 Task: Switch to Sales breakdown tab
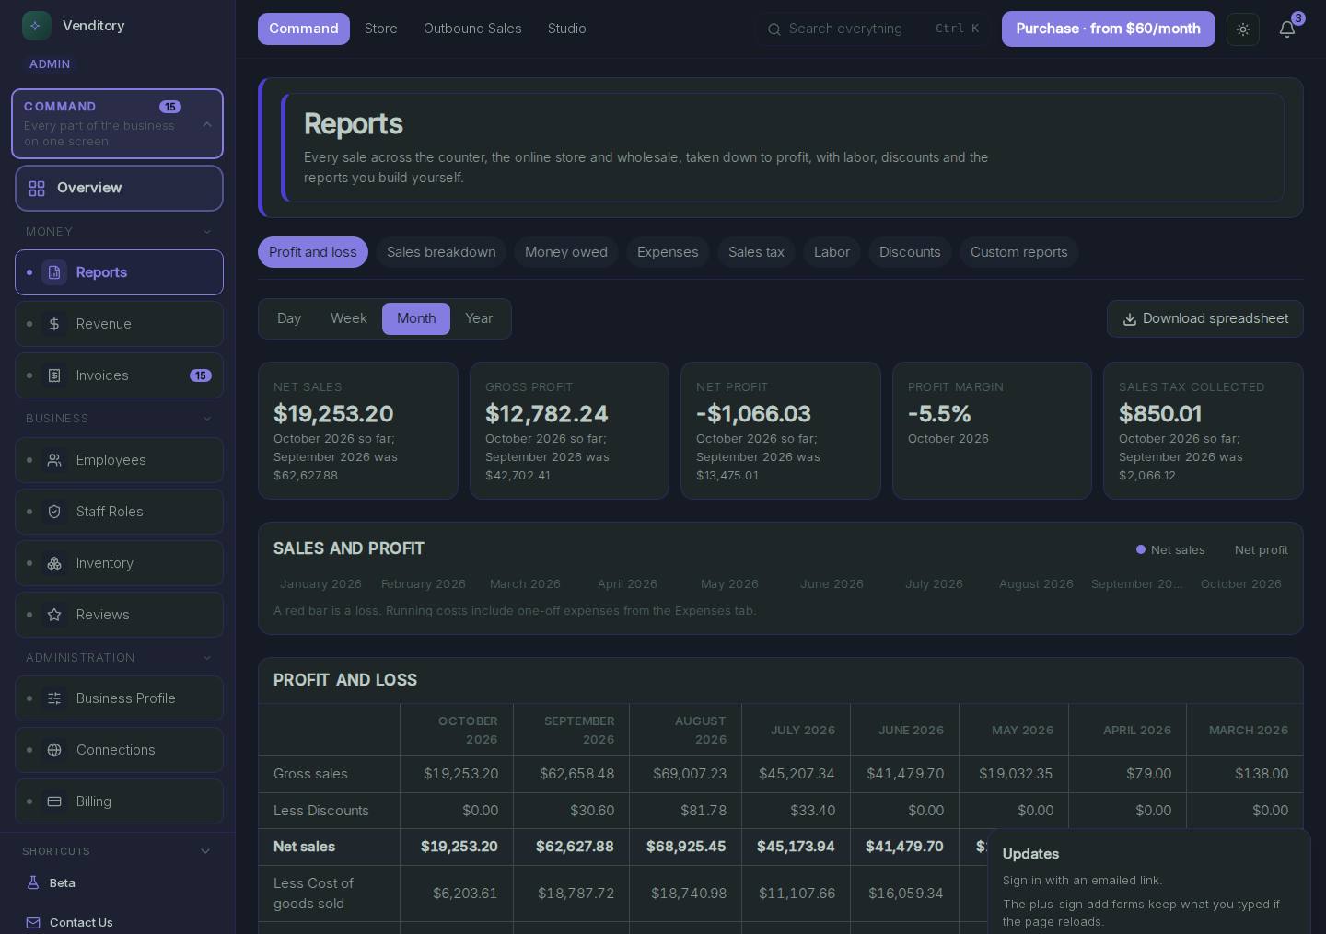441,252
